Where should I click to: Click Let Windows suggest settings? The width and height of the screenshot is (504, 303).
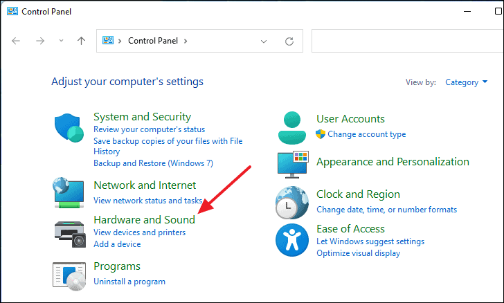(370, 241)
